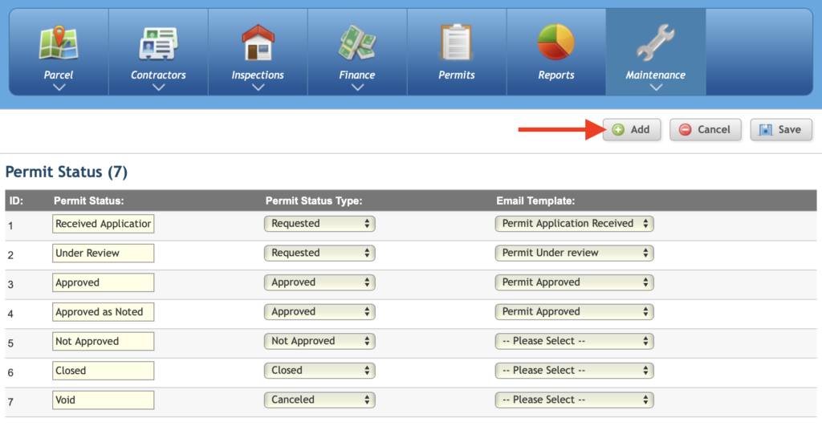Open the Inspections menu label
The height and width of the screenshot is (426, 822).
coord(258,75)
